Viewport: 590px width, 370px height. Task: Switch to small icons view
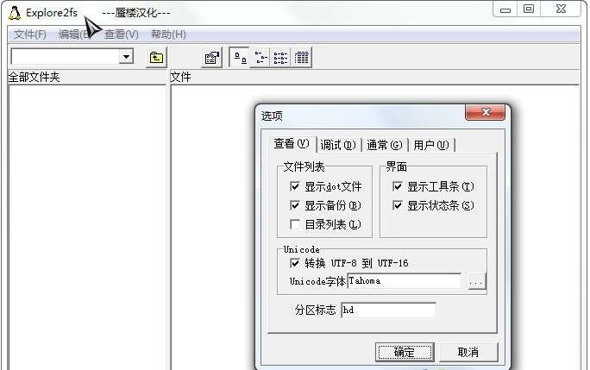pos(260,58)
